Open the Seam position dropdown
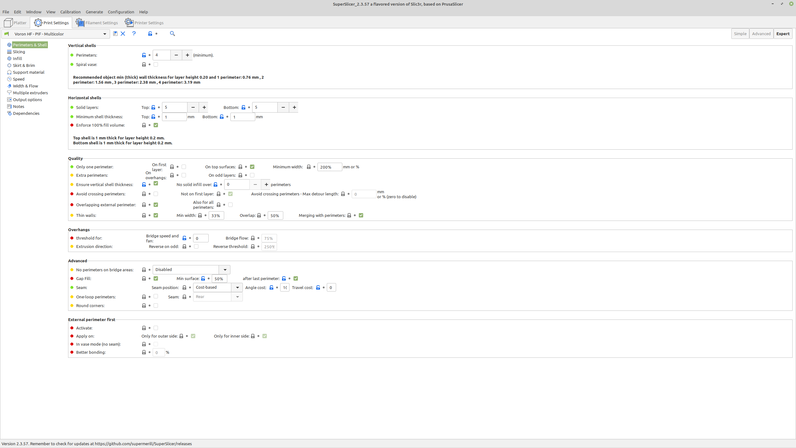 (x=237, y=287)
